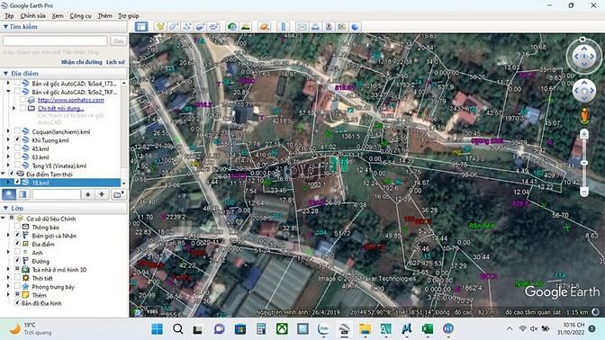Select the 18.kml row in Places

(60, 183)
